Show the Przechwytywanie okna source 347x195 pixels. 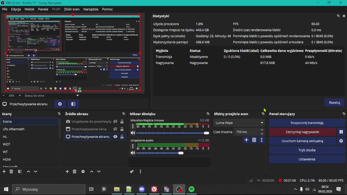pyautogui.click(x=115, y=129)
